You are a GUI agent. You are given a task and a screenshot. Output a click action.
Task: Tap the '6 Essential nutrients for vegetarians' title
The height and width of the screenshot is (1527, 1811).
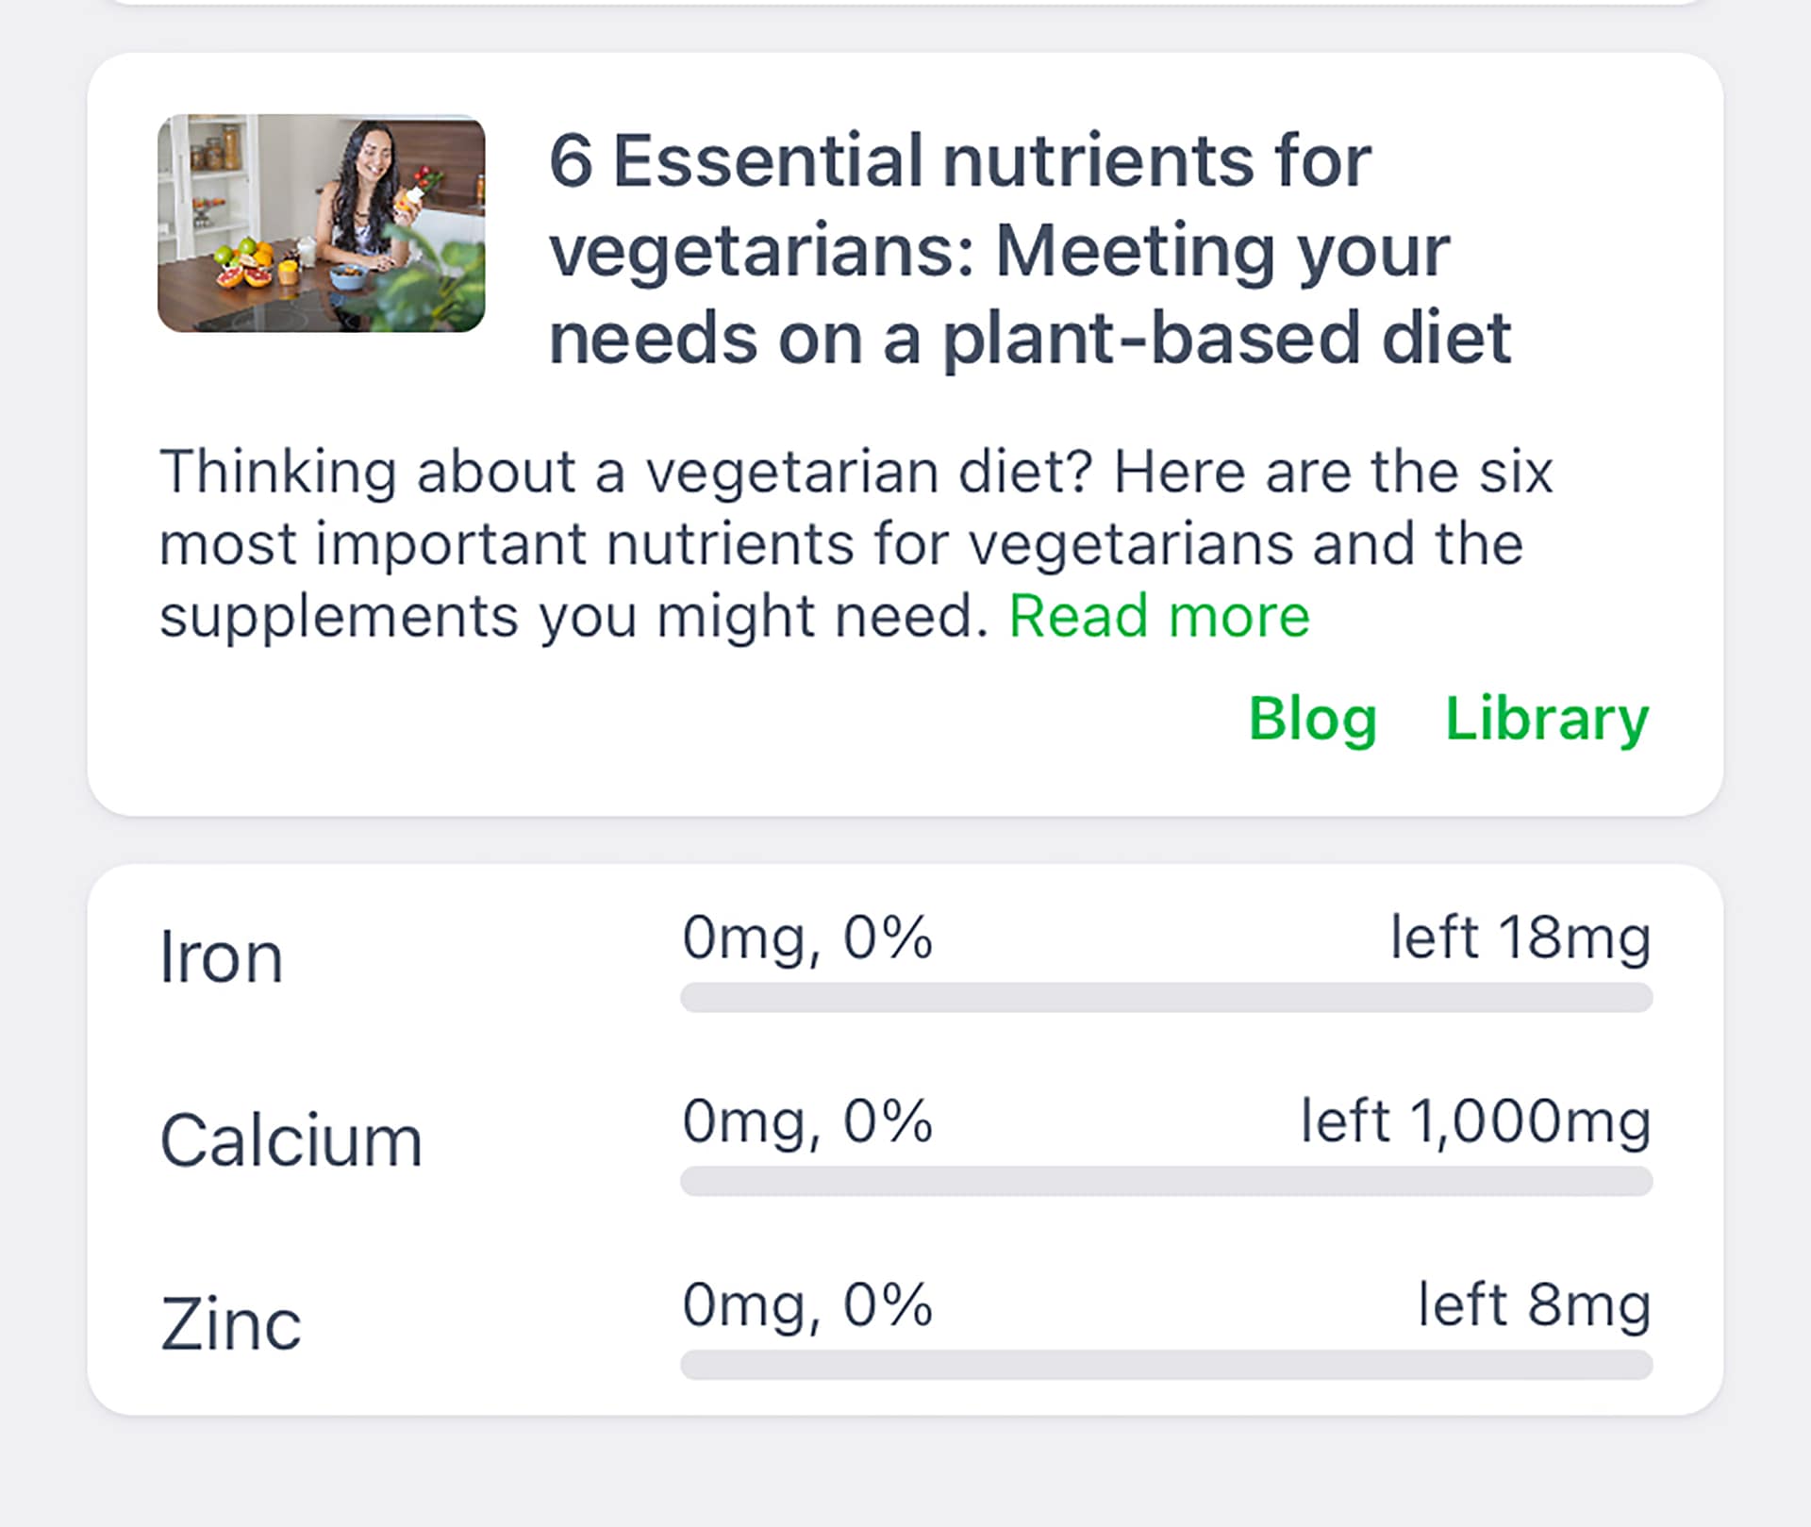(1028, 249)
